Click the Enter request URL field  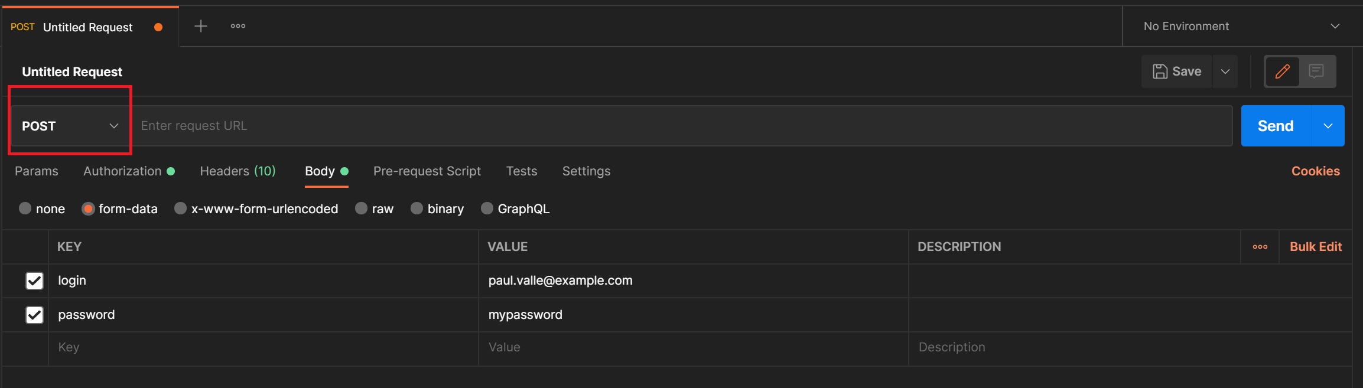(679, 126)
